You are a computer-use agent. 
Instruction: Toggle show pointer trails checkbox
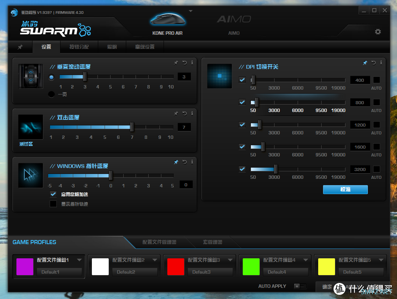tap(53, 204)
